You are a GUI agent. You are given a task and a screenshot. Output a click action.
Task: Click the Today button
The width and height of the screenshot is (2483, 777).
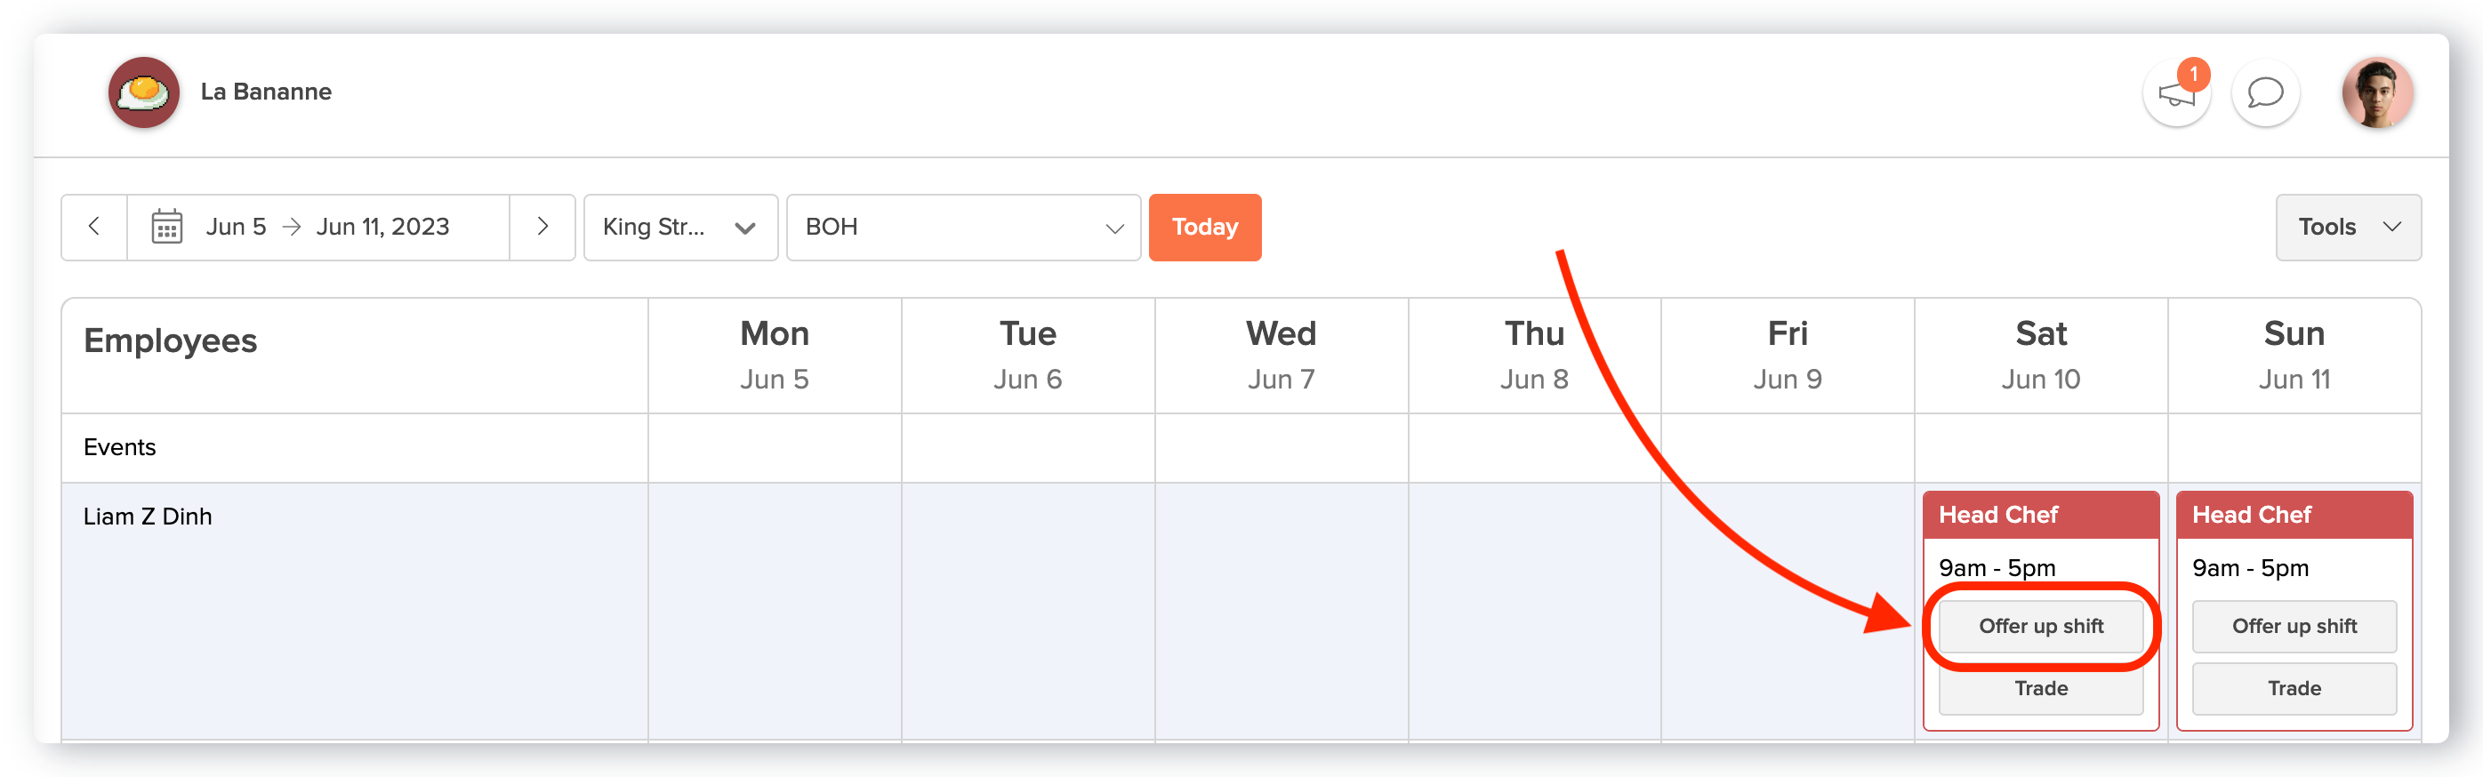pos(1205,227)
